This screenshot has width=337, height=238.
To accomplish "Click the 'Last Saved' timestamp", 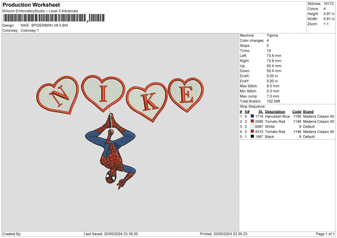I will [111, 234].
